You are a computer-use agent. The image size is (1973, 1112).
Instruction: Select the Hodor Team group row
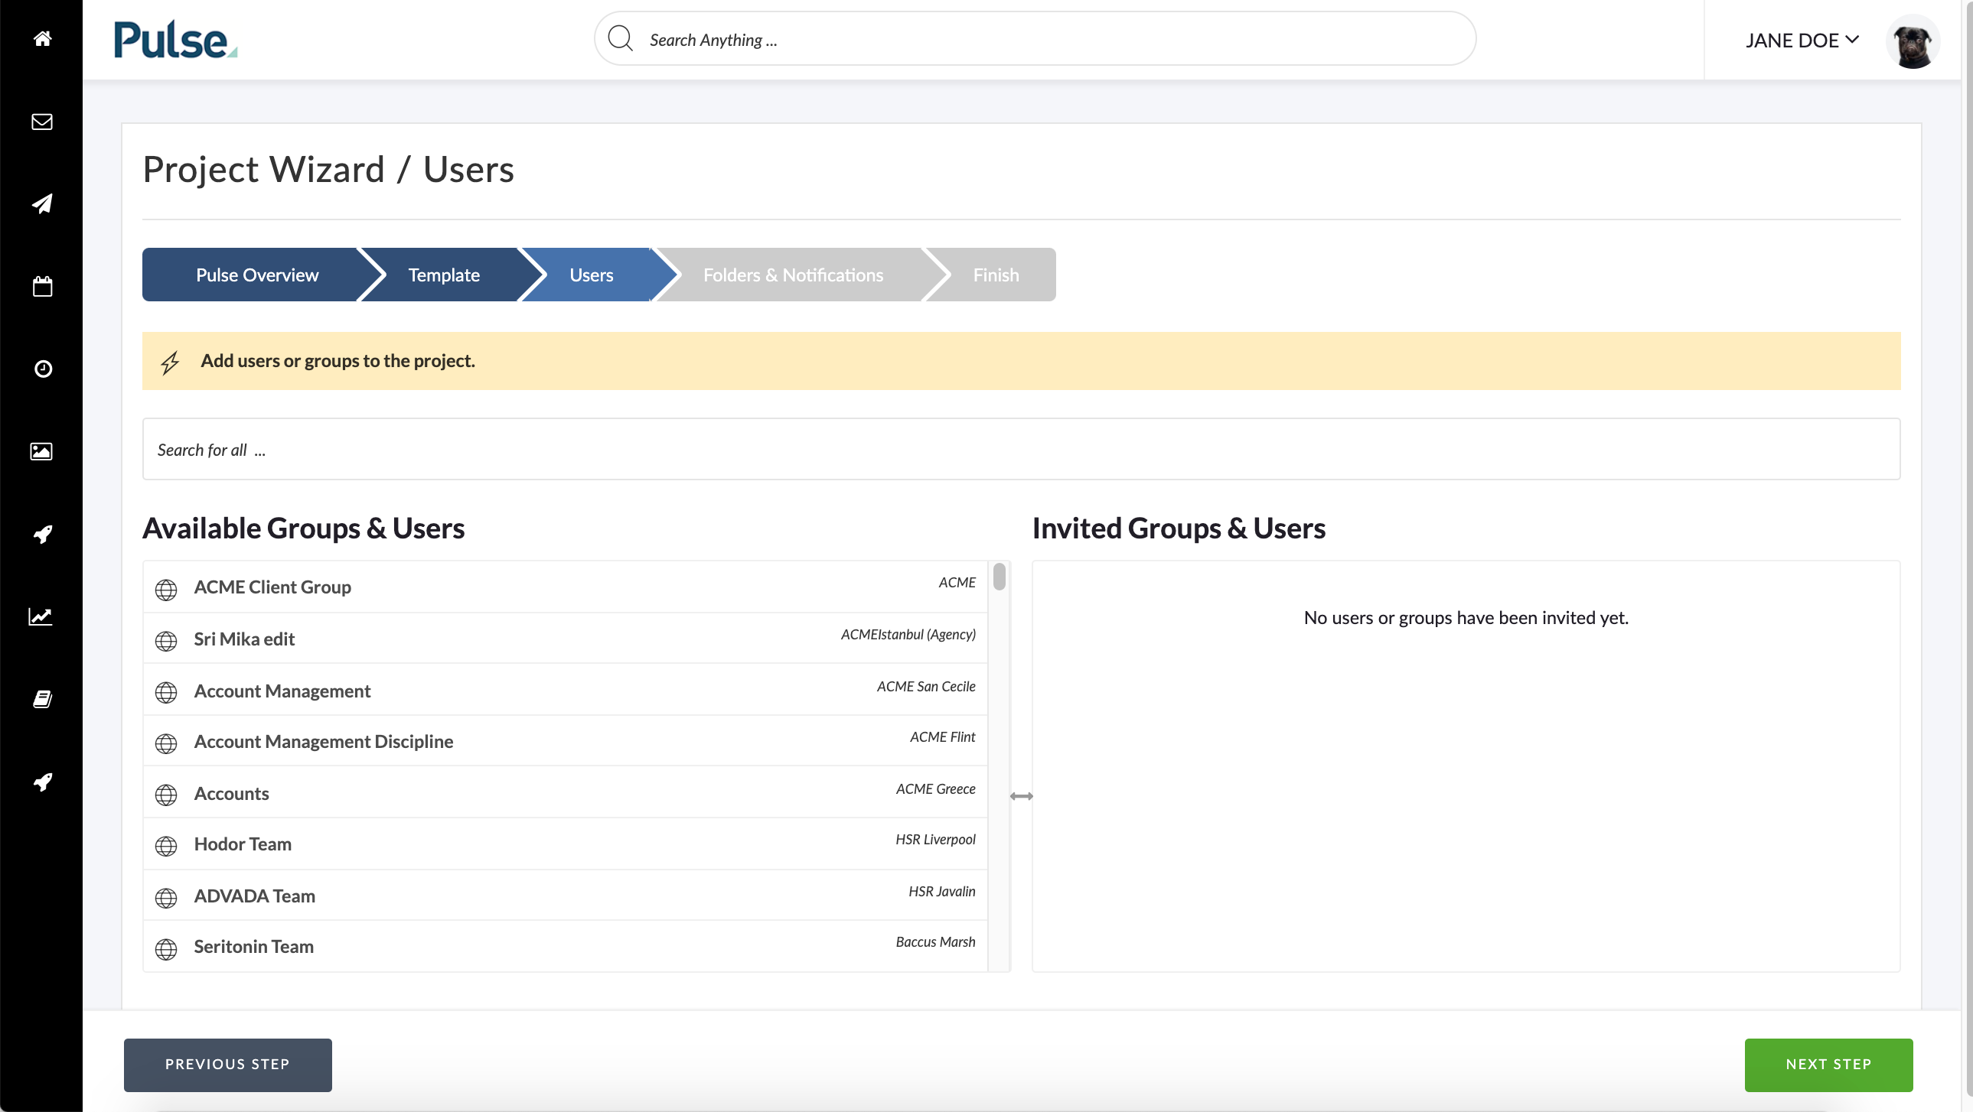[566, 844]
